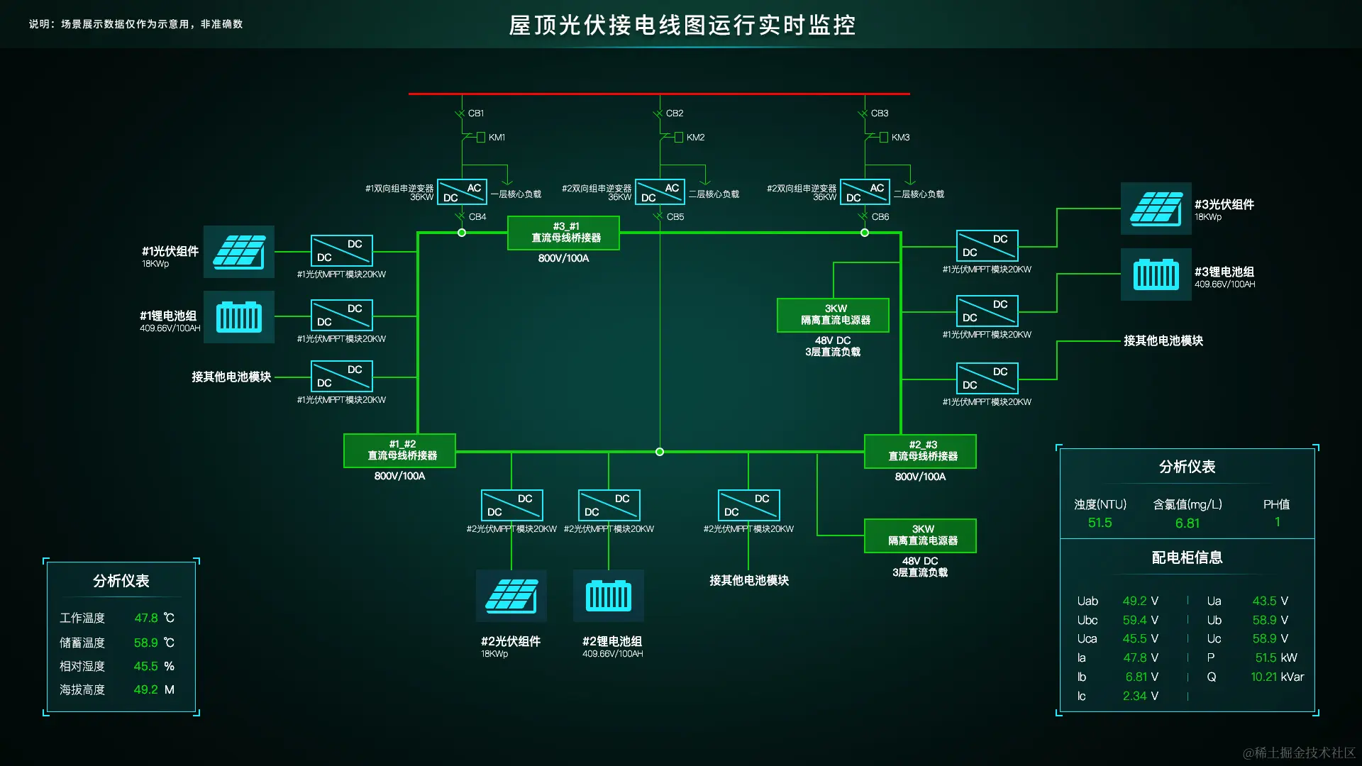Image resolution: width=1362 pixels, height=766 pixels.
Task: Select the #2光伏组件 solar panel icon
Action: pyautogui.click(x=511, y=596)
